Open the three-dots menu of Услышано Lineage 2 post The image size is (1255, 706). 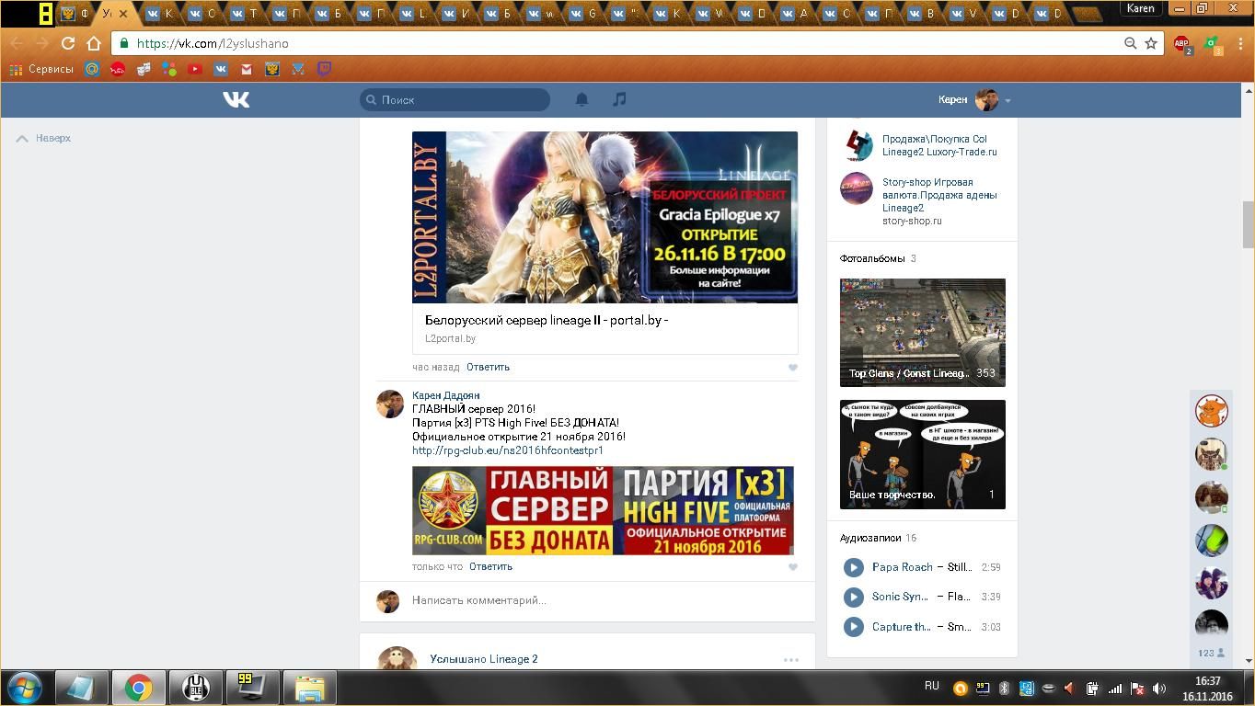(x=790, y=660)
